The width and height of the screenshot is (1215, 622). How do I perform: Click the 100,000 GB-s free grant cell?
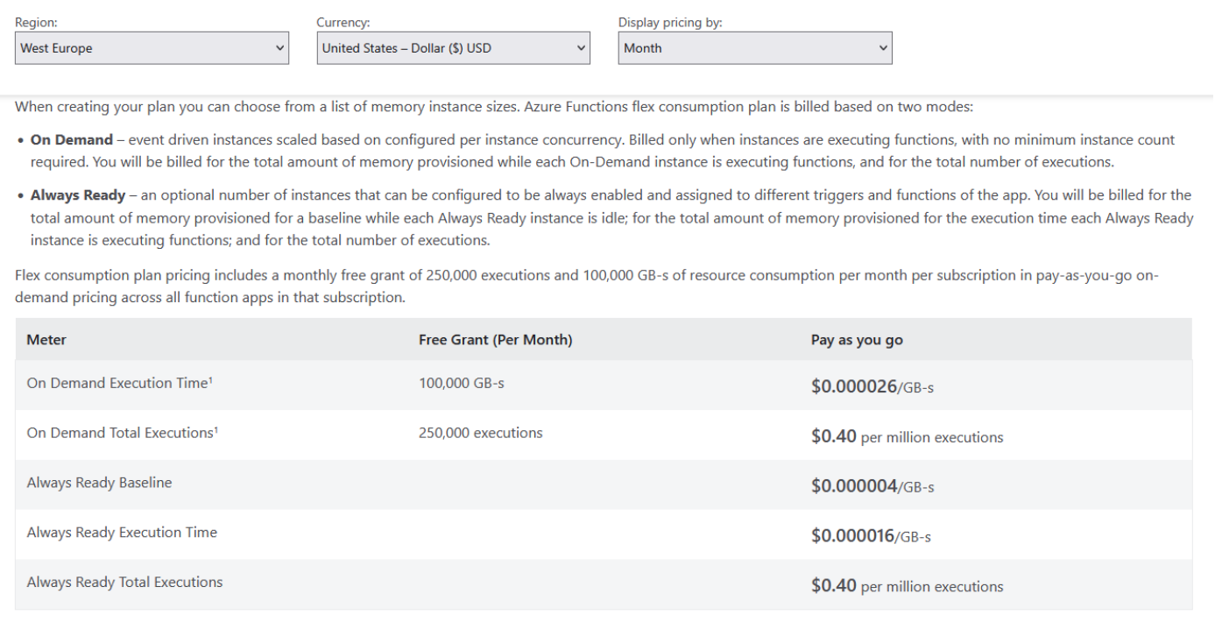[461, 383]
